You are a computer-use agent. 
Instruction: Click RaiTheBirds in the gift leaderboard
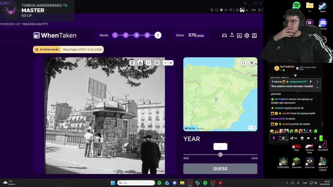pyautogui.click(x=287, y=67)
